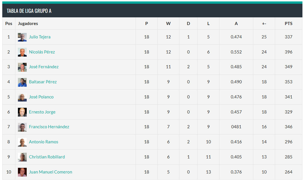305x182 pixels.
Task: Click the +- column header
Action: (264, 24)
